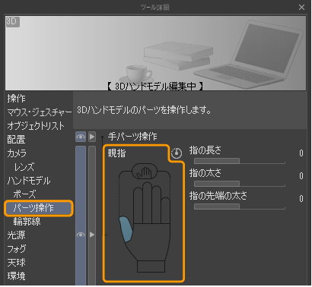The image size is (312, 287).
Task: Open the 操作 category
Action: point(17,99)
